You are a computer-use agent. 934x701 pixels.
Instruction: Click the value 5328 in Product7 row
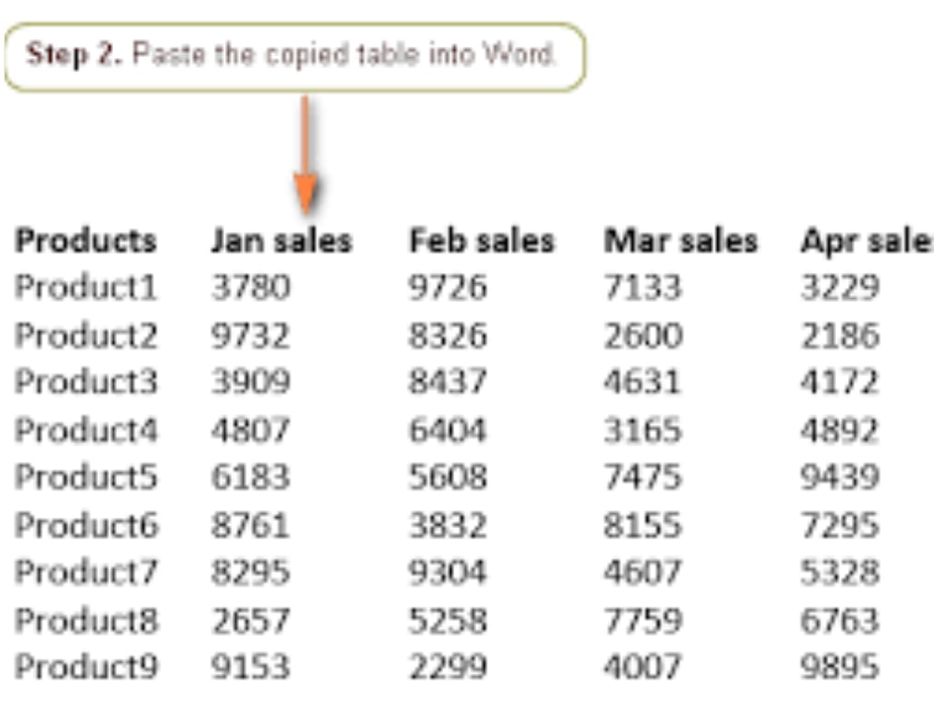(840, 572)
